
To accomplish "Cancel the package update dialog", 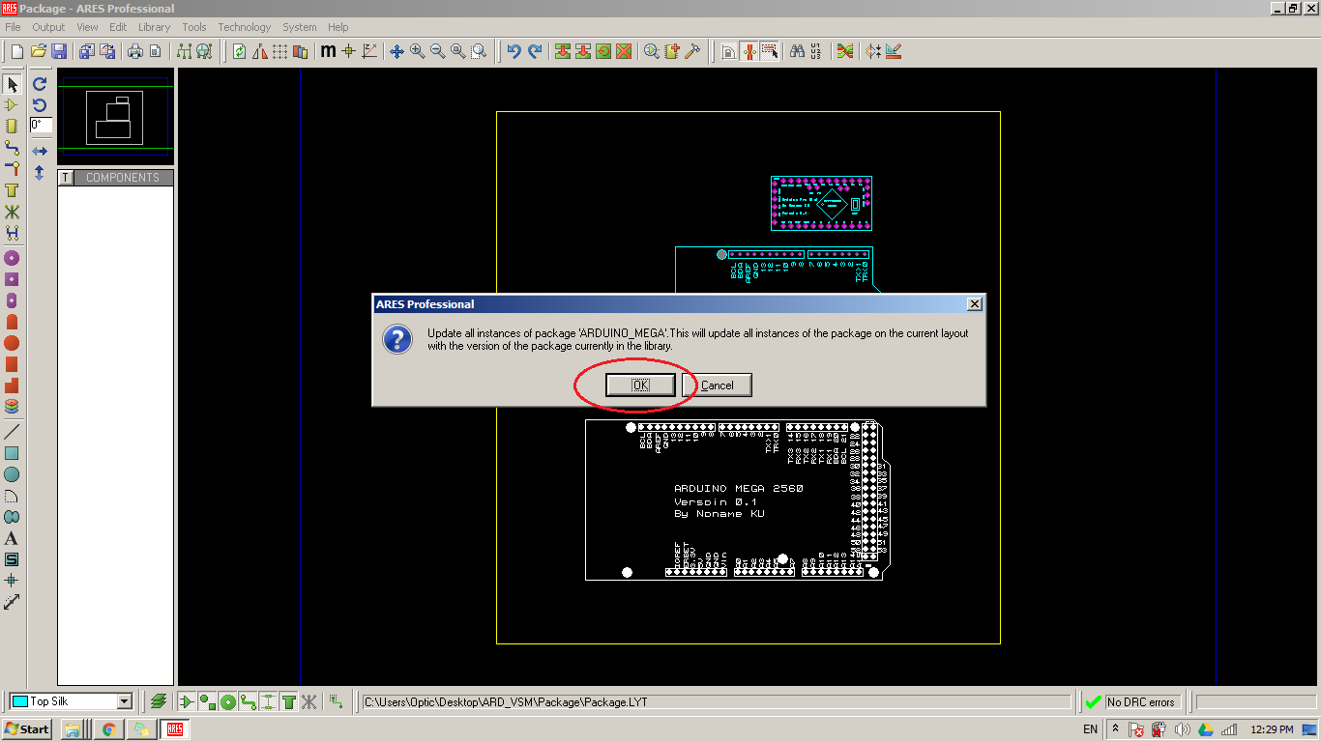I will point(718,385).
